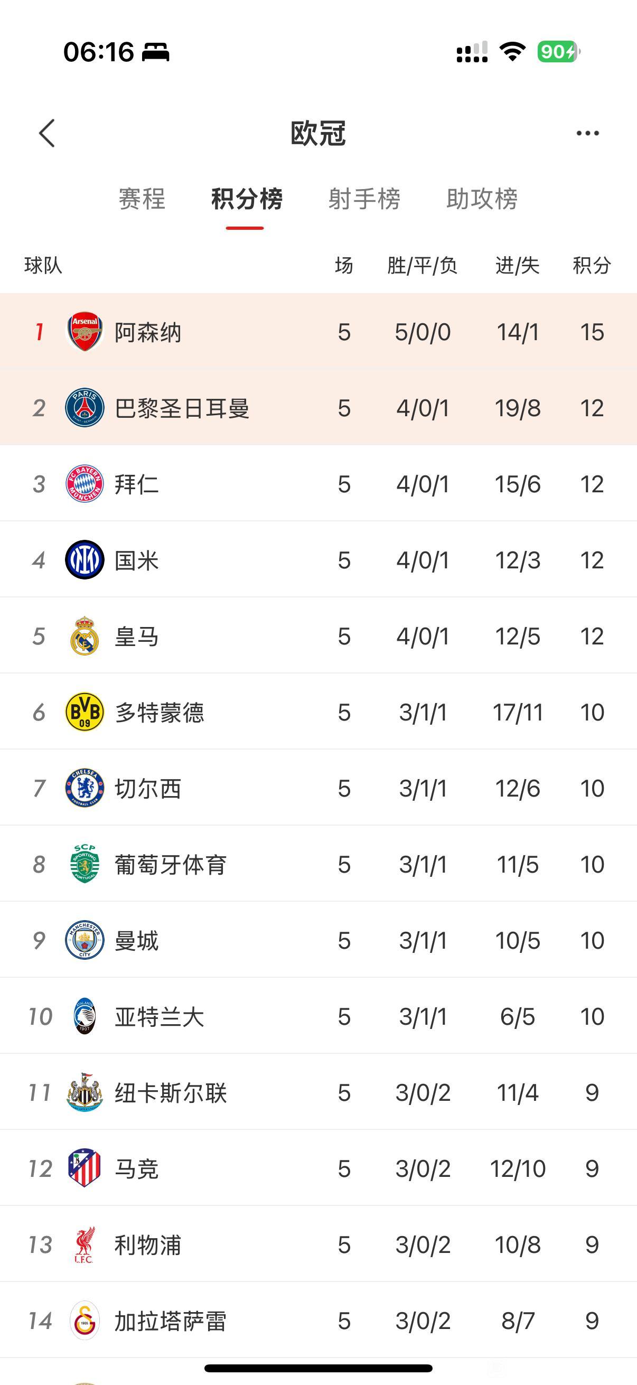Tap the Borussia Dortmund BVB logo
The height and width of the screenshot is (1385, 637).
[x=85, y=713]
